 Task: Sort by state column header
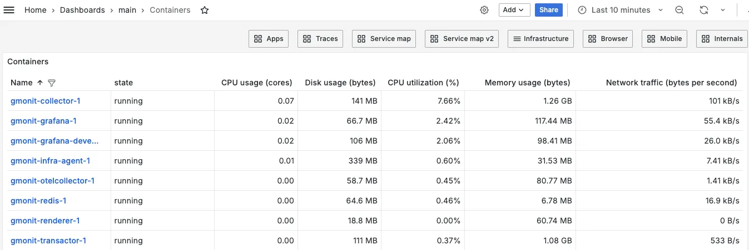point(123,83)
